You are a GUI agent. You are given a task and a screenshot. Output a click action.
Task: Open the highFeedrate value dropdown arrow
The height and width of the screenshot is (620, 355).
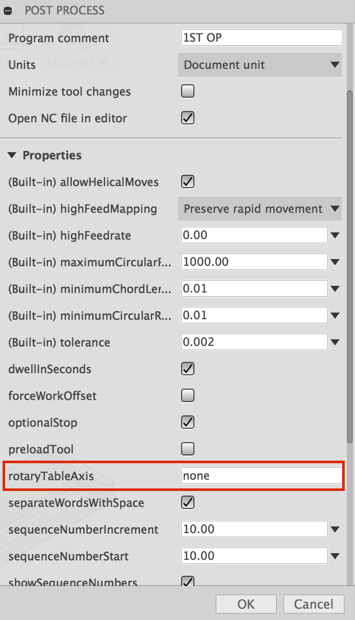point(336,235)
